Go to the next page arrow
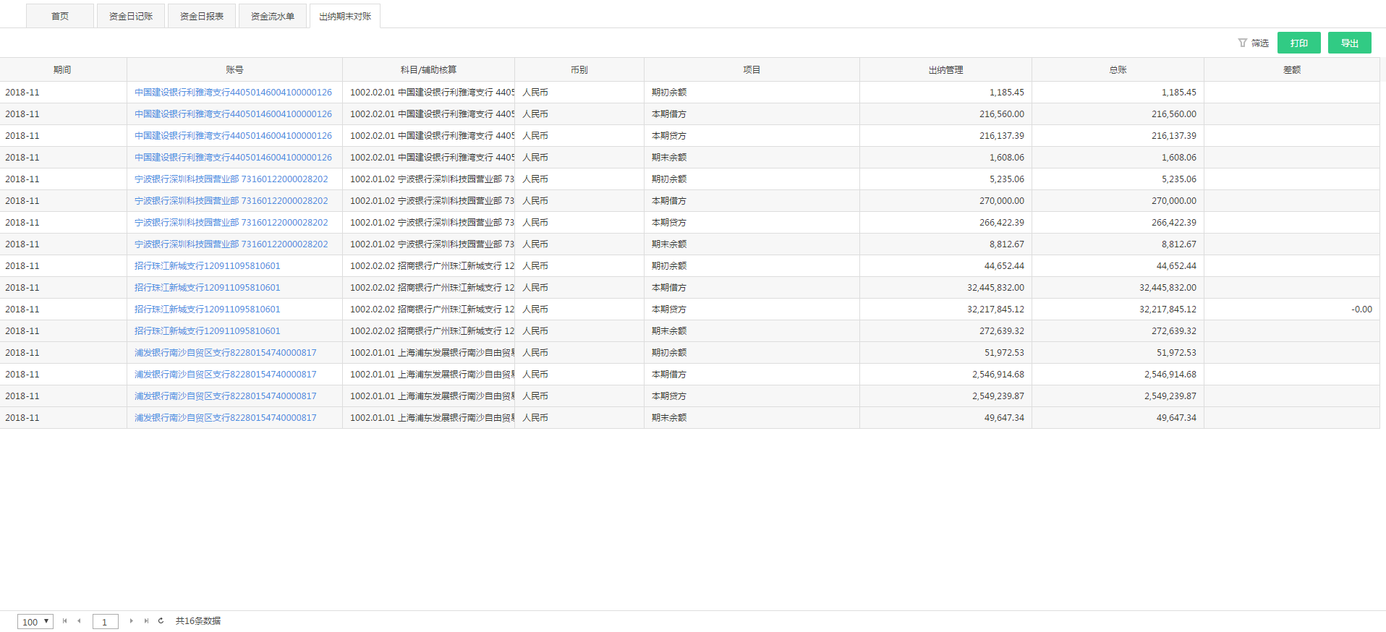Image resolution: width=1386 pixels, height=632 pixels. pyautogui.click(x=131, y=621)
